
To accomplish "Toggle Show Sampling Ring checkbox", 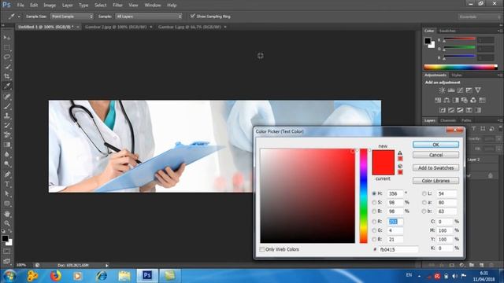I will (x=192, y=16).
